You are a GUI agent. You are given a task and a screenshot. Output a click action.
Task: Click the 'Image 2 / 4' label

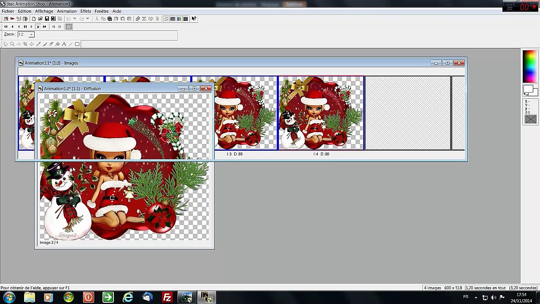(49, 242)
